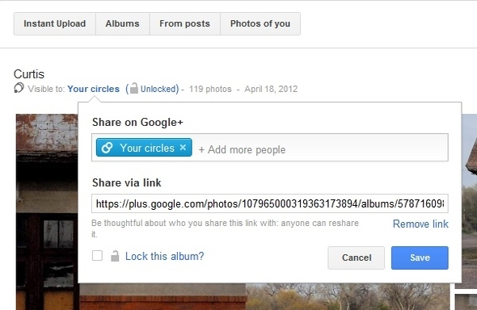Click the padlock icon beside Lock this album
Image resolution: width=477 pixels, height=310 pixels.
tap(115, 256)
